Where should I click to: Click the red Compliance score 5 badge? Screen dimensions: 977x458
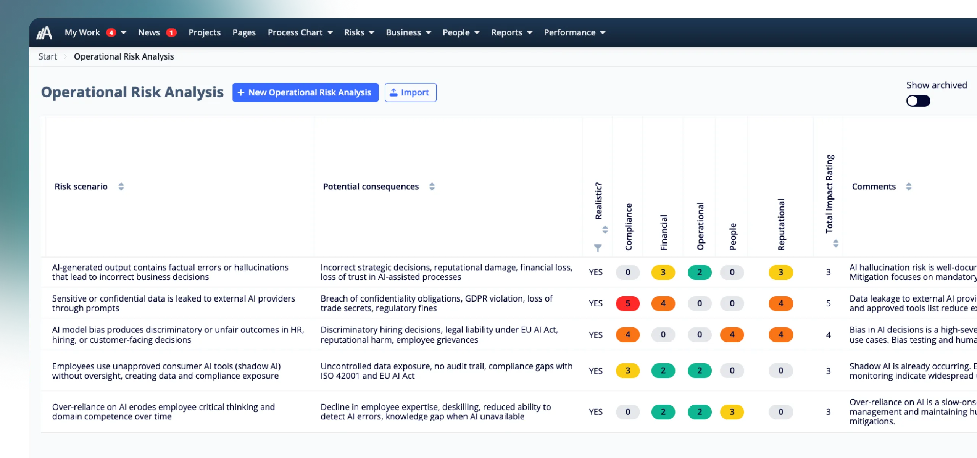627,303
